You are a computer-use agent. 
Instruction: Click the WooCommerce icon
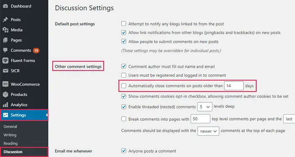pos(5,84)
